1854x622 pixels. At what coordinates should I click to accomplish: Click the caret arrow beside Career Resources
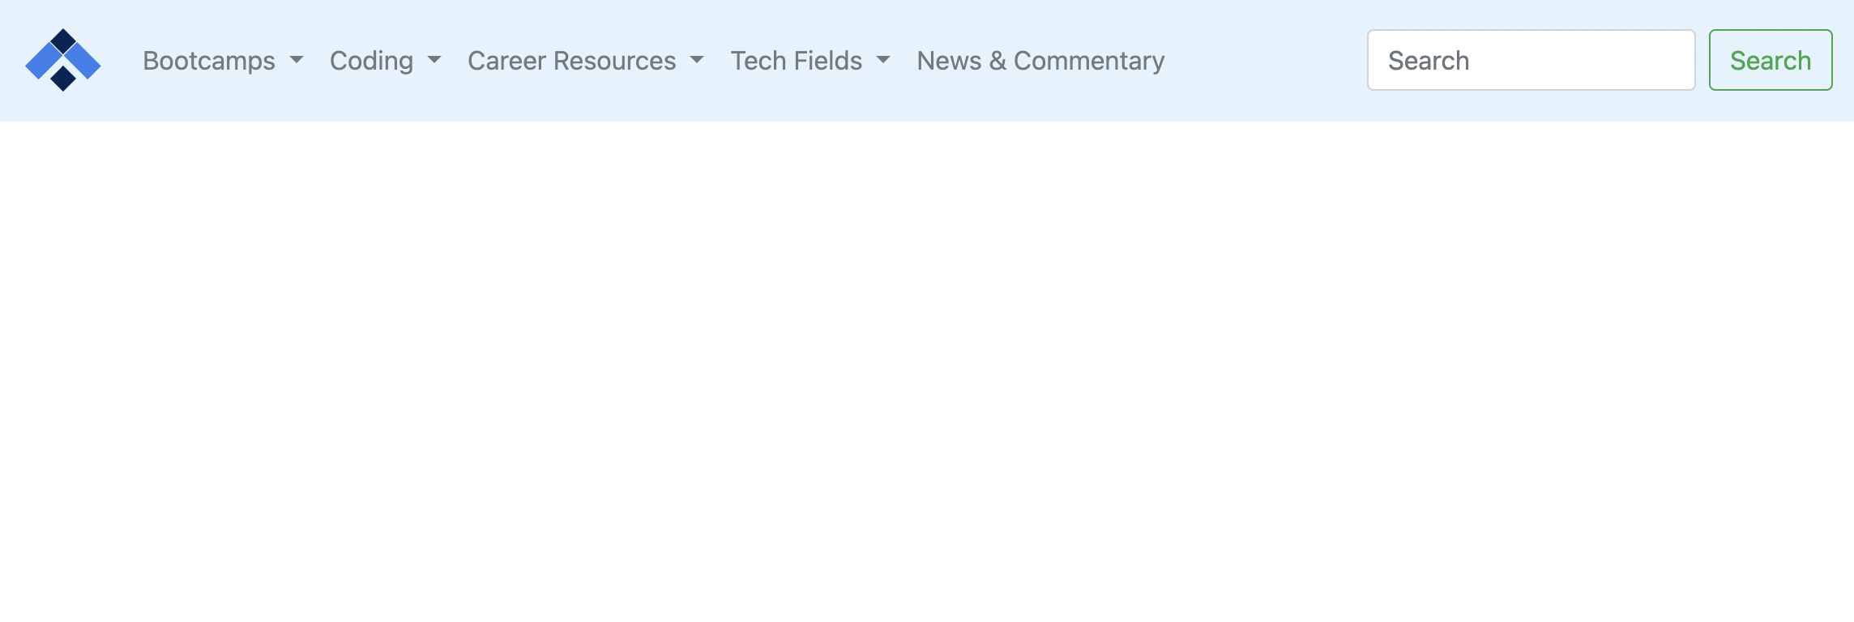(x=697, y=60)
